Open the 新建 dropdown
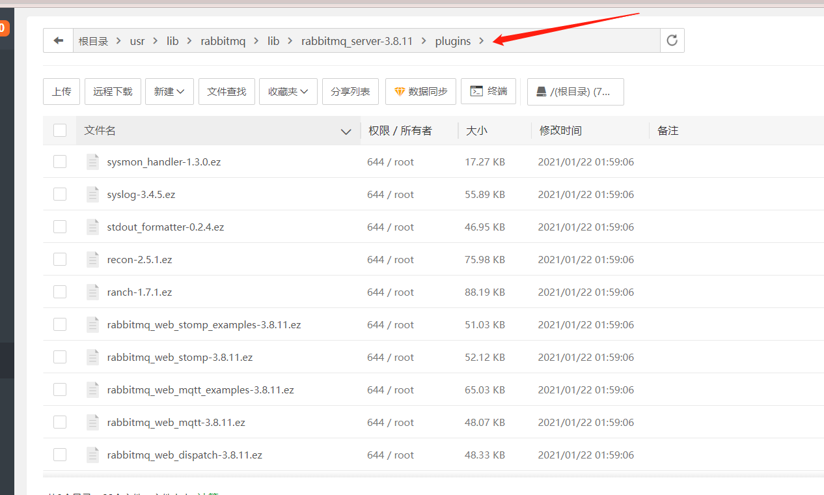 [x=169, y=92]
